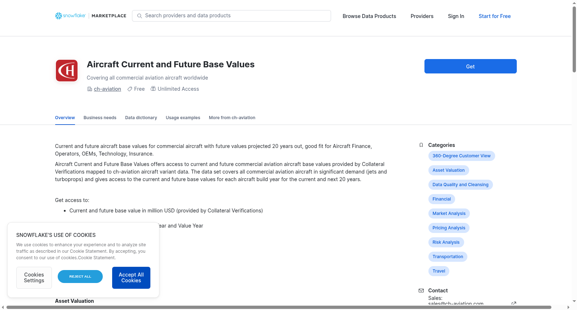
Task: Open the external link icon beside the sales email
Action: [514, 304]
